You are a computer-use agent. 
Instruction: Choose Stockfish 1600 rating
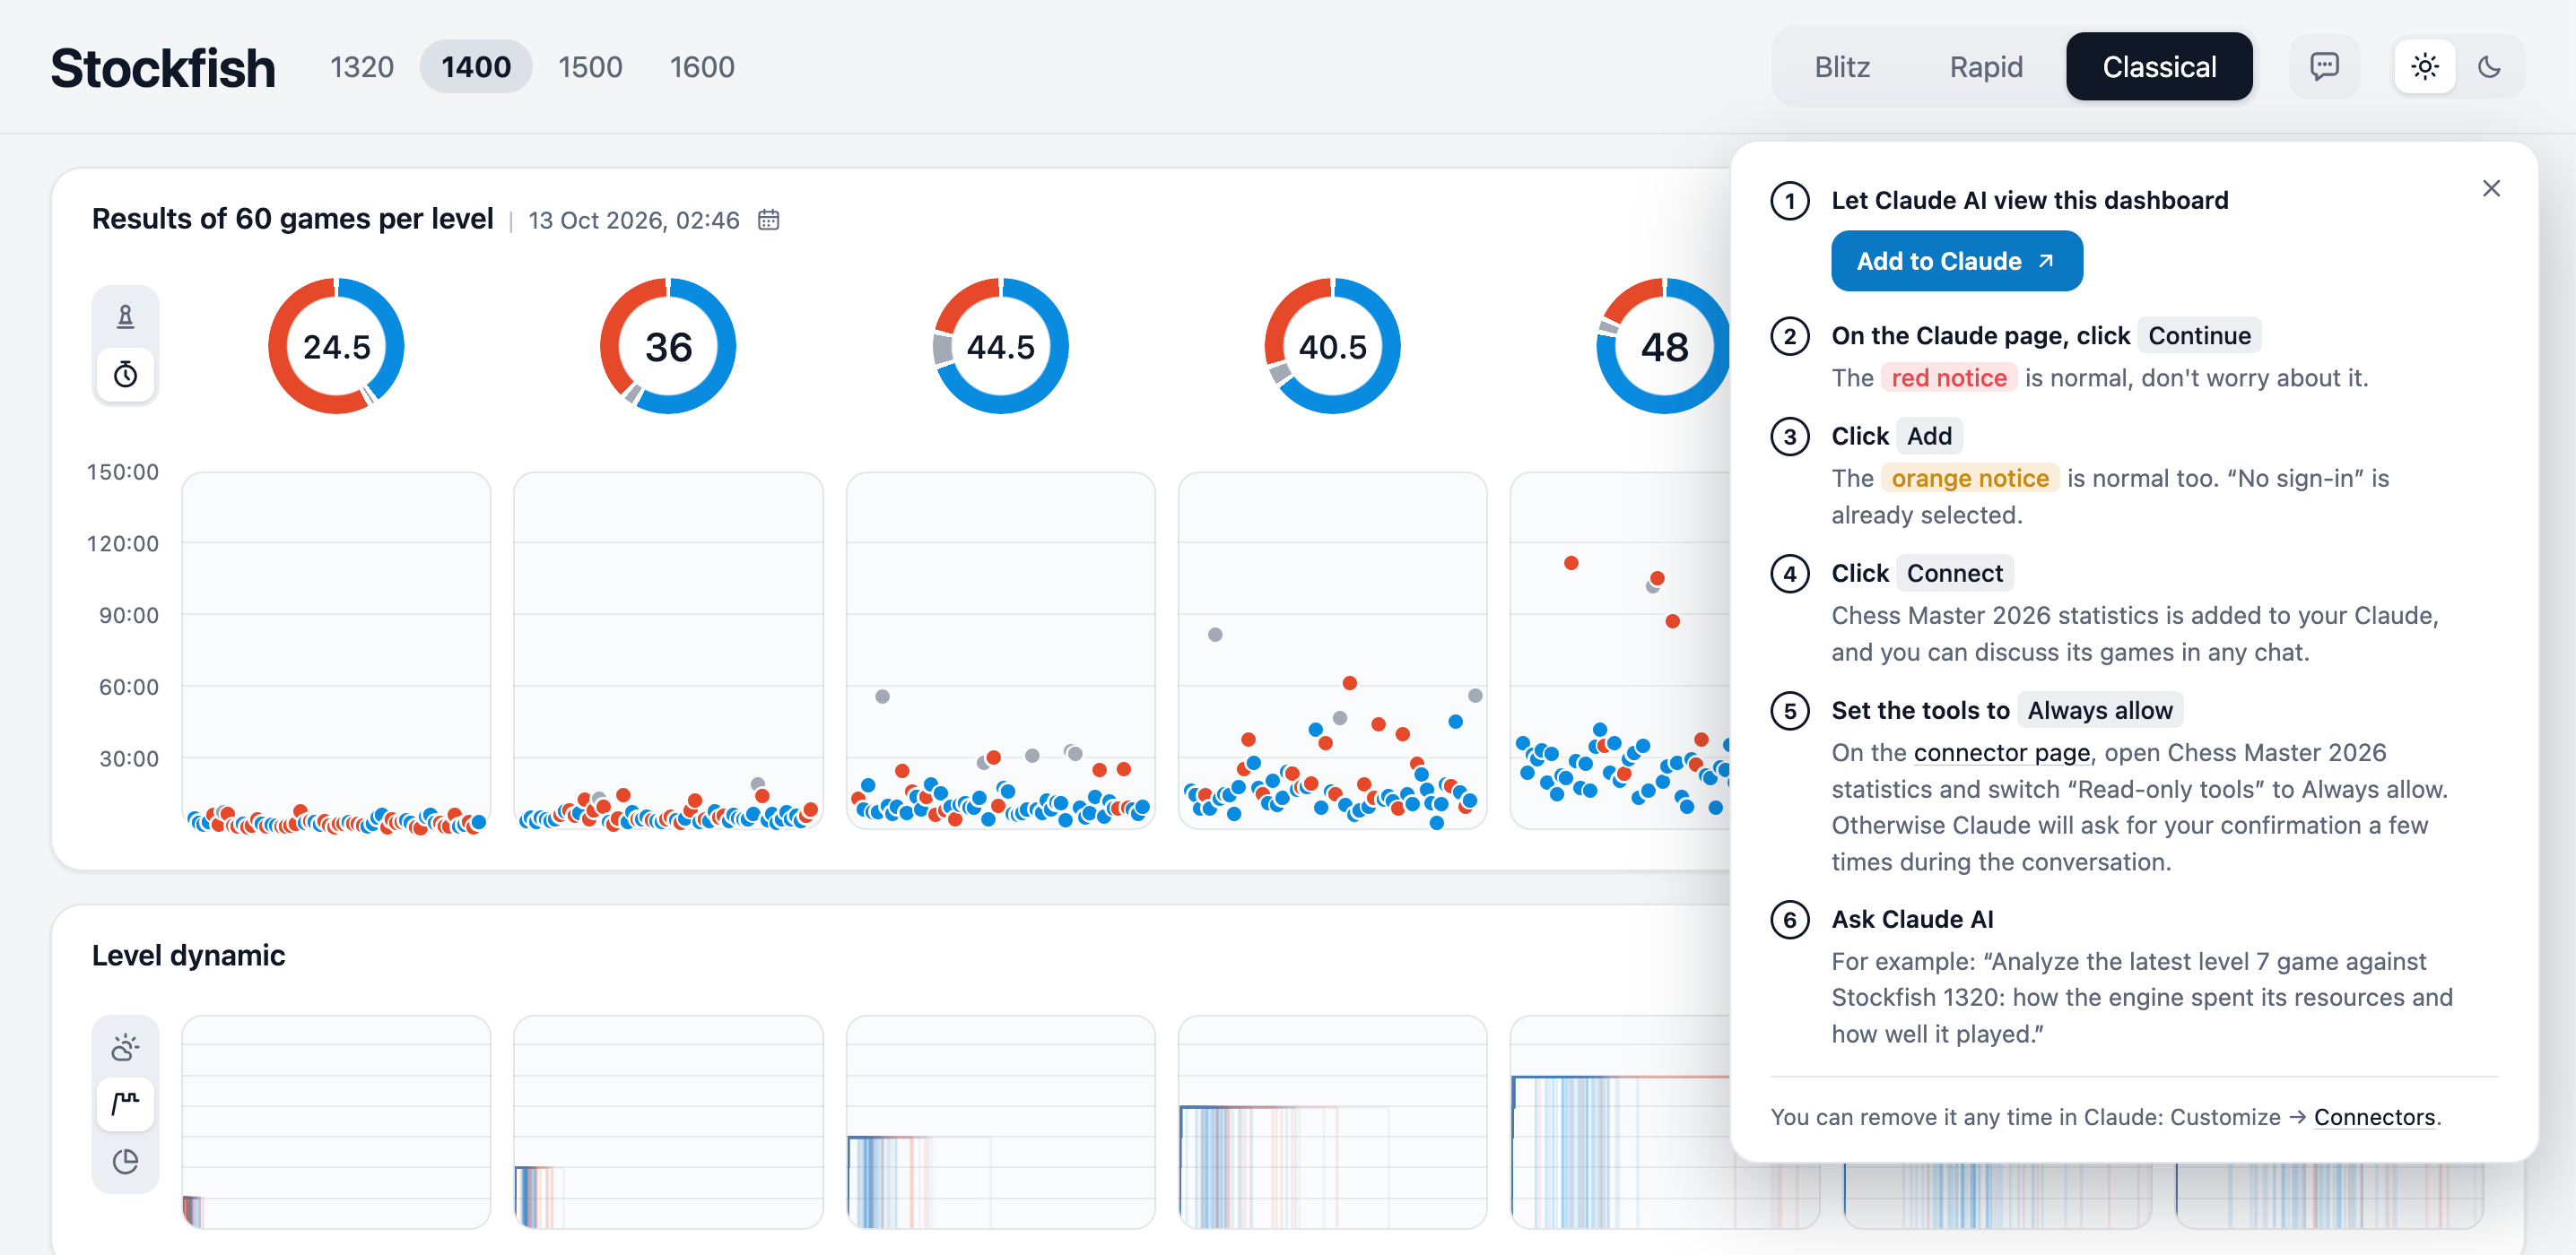pos(702,67)
